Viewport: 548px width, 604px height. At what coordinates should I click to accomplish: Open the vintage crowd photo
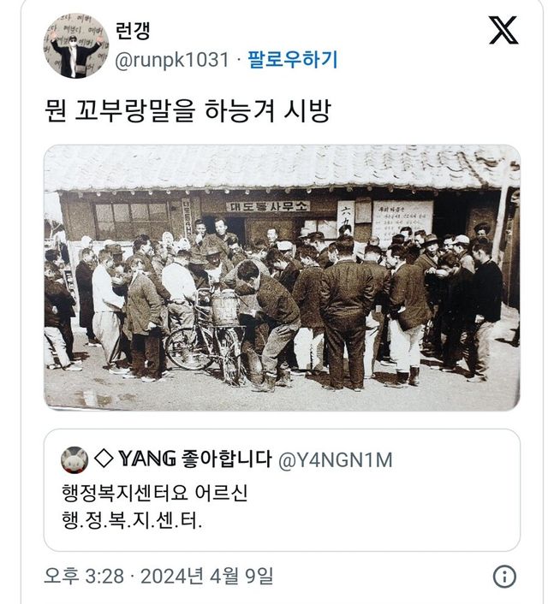282,278
